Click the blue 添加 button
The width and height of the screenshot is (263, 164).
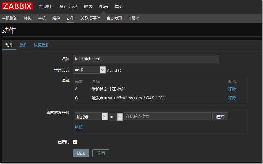click(x=81, y=153)
